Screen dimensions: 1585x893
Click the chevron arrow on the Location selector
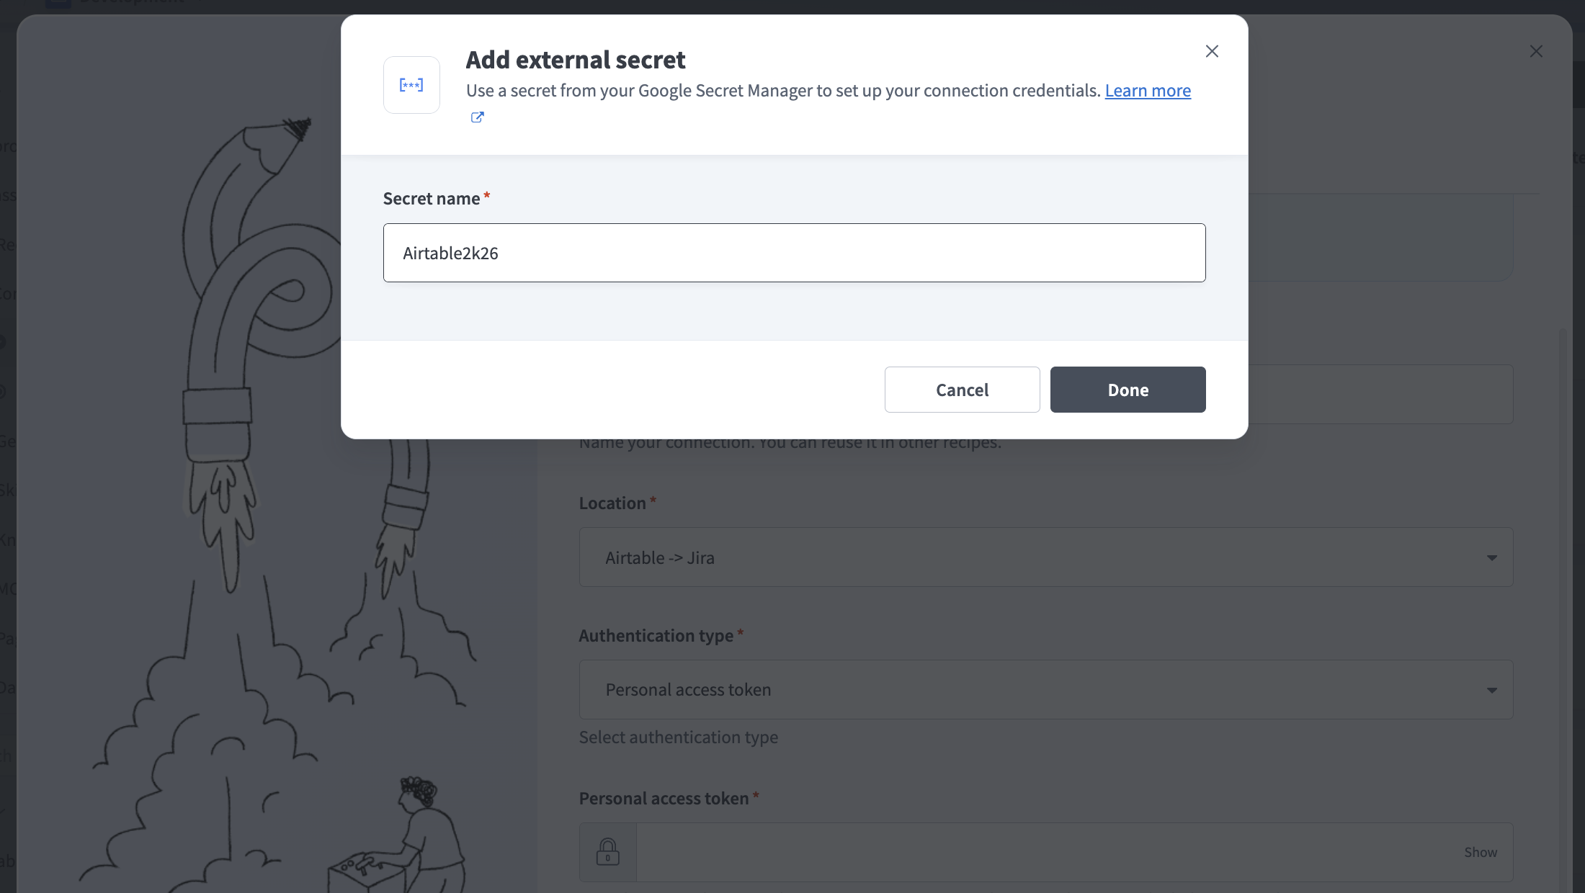click(x=1492, y=557)
